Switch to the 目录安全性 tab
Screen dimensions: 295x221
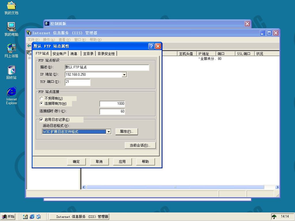[x=106, y=54]
